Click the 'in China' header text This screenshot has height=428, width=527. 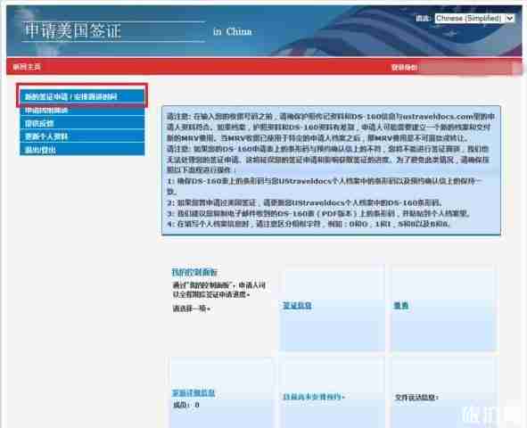pos(232,31)
